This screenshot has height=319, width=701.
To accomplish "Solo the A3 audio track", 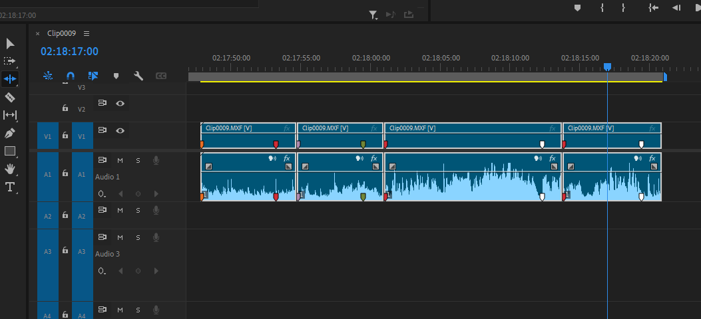I will pos(138,237).
